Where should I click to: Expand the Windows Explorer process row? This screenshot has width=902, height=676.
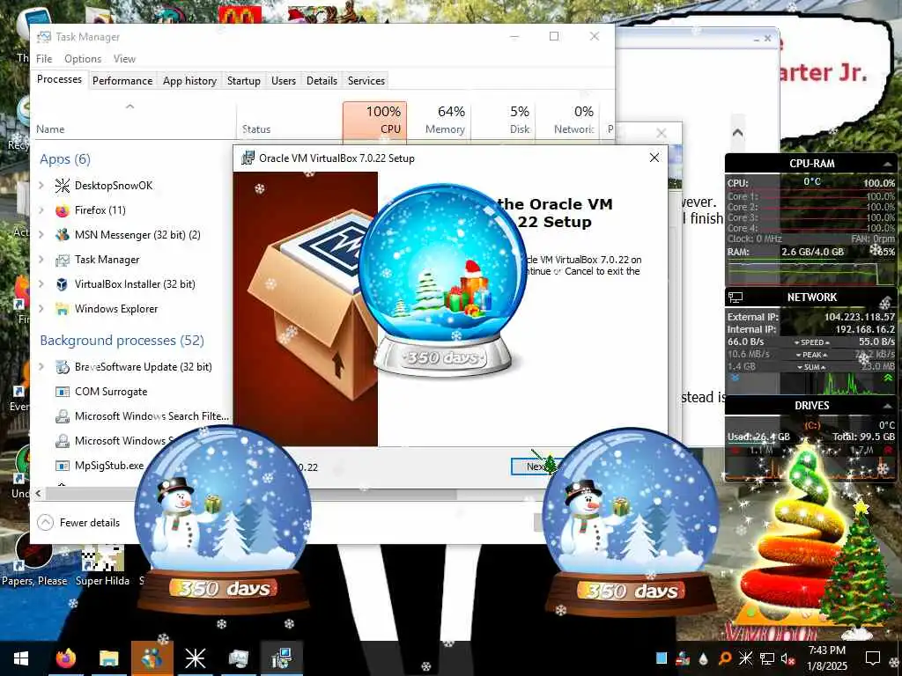tap(41, 309)
